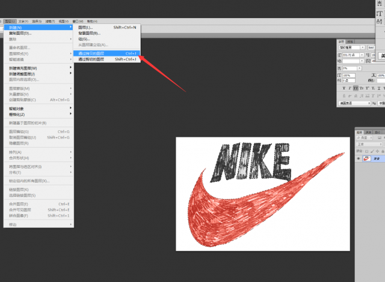Open the 窗口(W) menu
The image size is (385, 282).
tap(78, 21)
